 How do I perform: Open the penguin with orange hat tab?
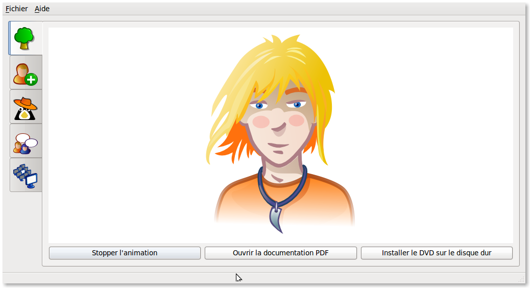coord(26,107)
